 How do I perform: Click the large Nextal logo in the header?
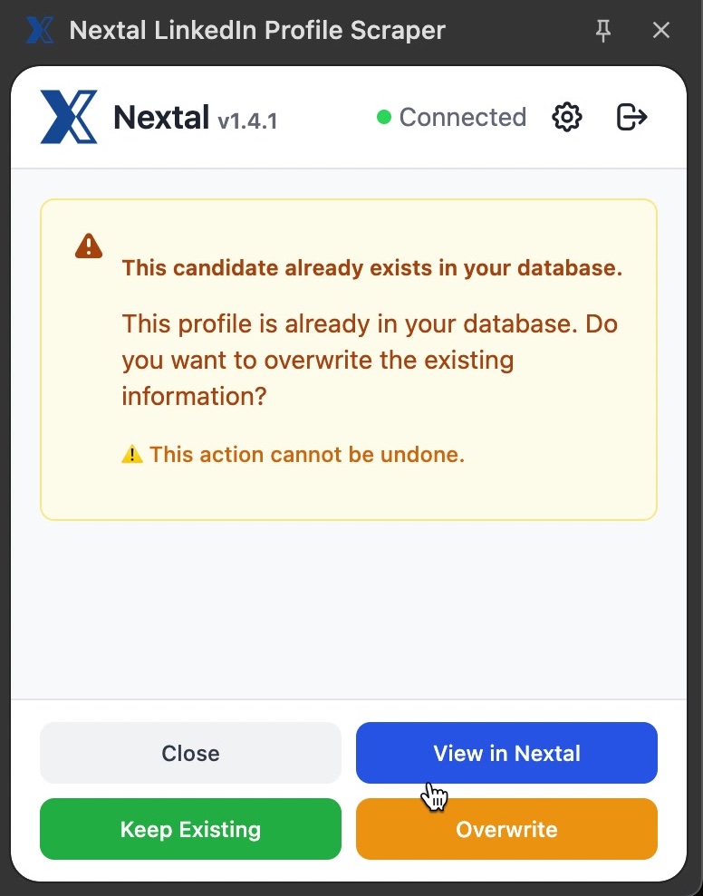click(69, 117)
